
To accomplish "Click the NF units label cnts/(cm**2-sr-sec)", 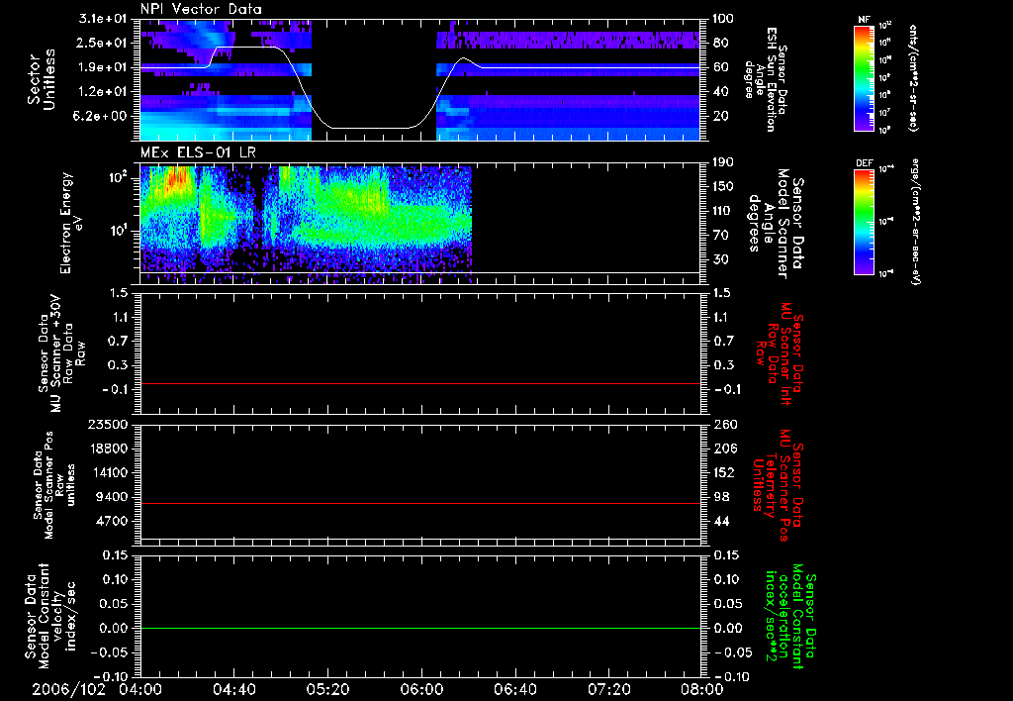I will (x=913, y=77).
